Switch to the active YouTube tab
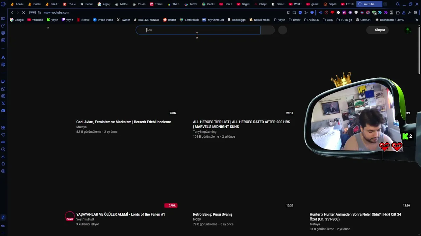This screenshot has width=421, height=236. (x=369, y=4)
